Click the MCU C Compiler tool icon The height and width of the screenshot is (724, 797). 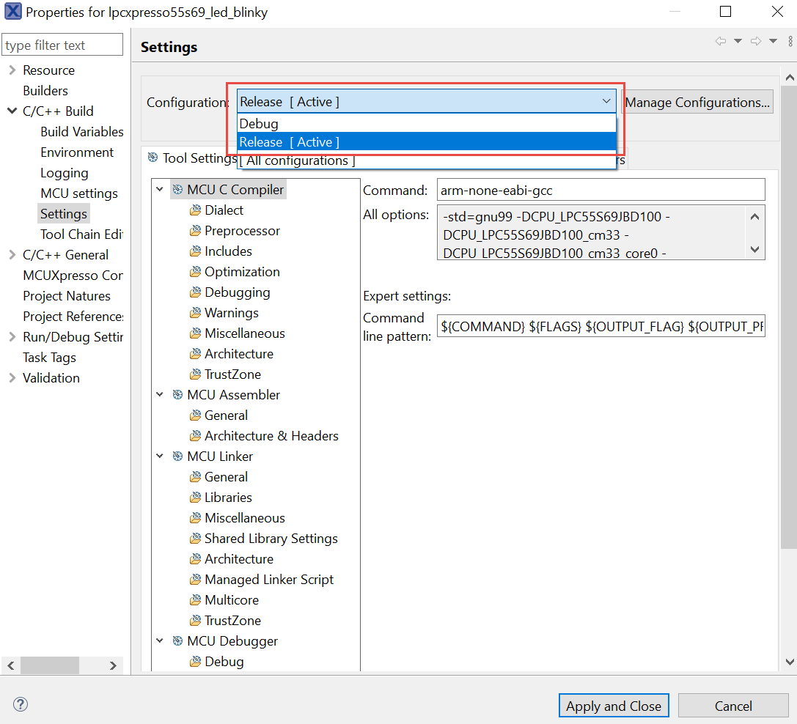coord(177,190)
